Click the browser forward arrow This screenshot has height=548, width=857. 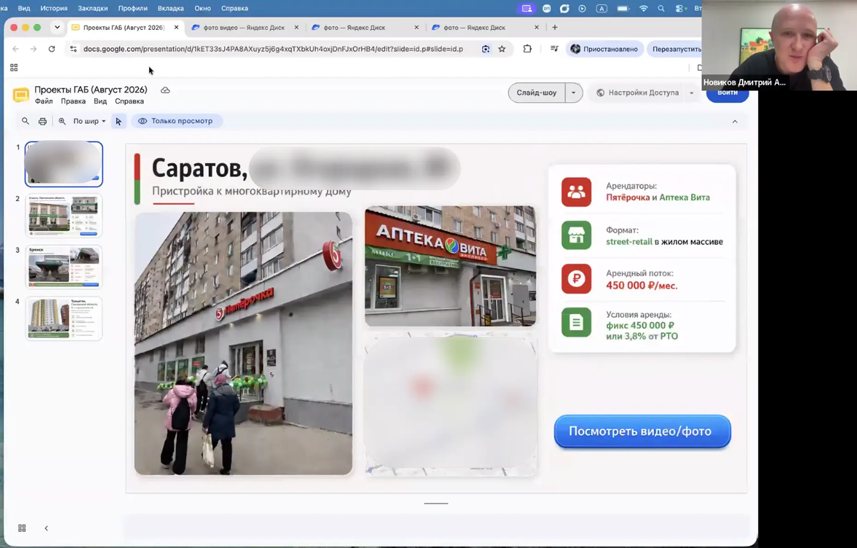point(33,49)
